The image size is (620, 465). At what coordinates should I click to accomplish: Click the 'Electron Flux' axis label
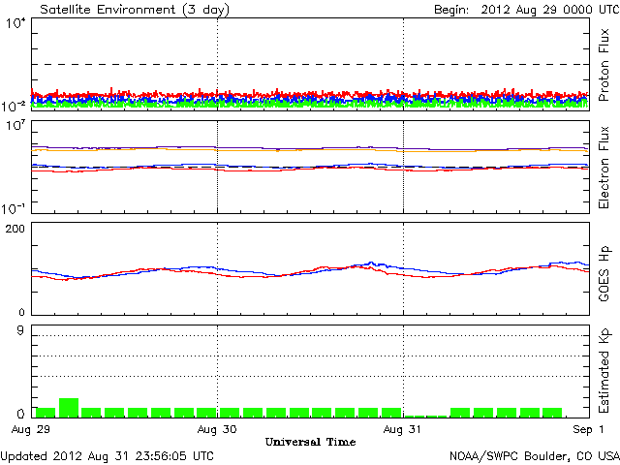coord(604,168)
